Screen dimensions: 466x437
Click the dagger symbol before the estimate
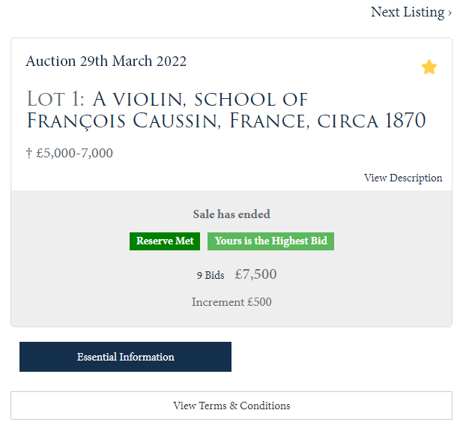point(29,154)
